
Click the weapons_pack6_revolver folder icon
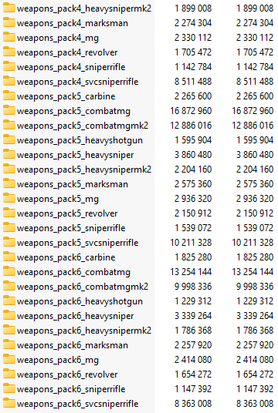click(9, 374)
